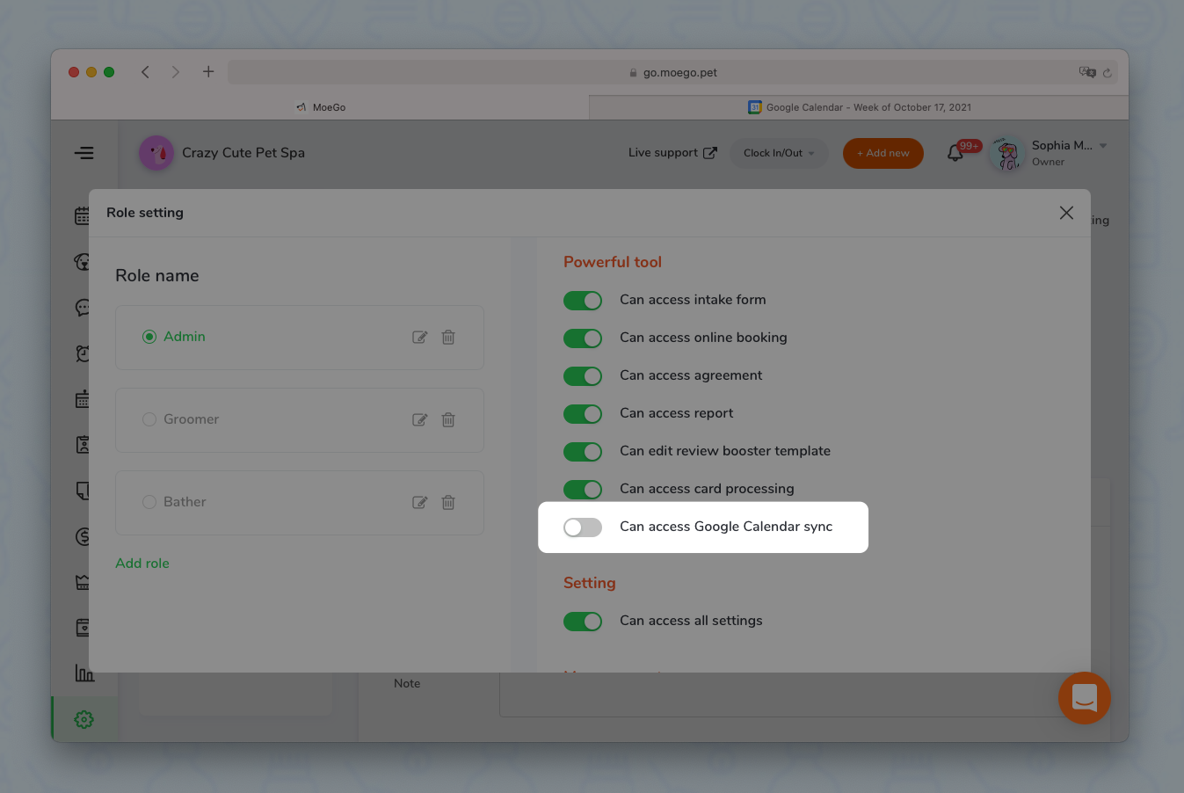Click the Bather role edit pencil icon
1184x793 pixels.
pyautogui.click(x=420, y=503)
